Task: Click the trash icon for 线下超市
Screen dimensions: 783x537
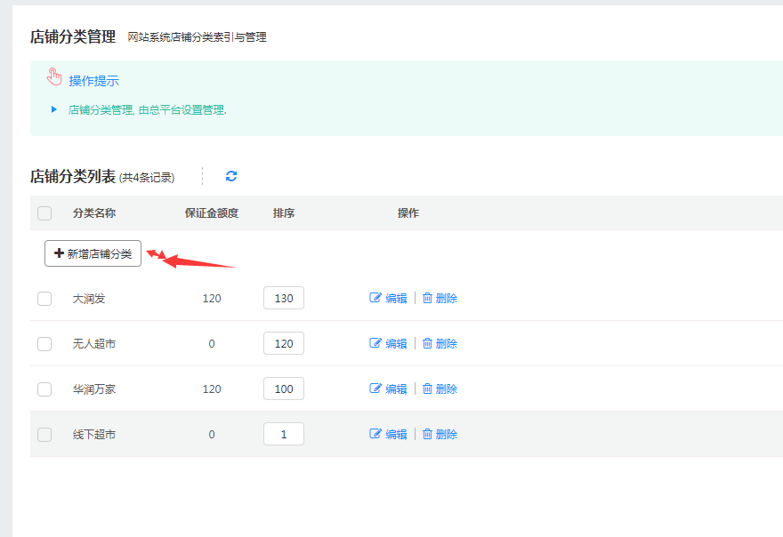Action: pos(427,434)
